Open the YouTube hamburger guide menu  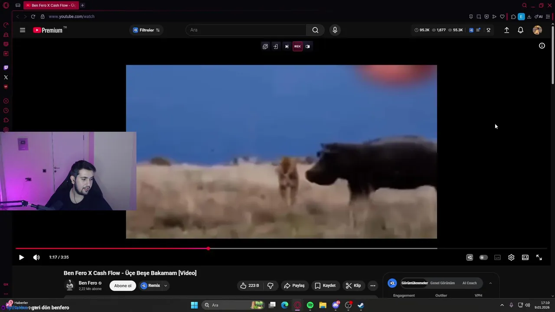pyautogui.click(x=23, y=30)
